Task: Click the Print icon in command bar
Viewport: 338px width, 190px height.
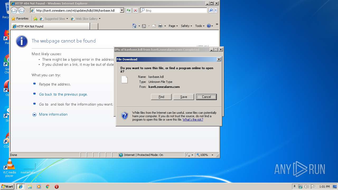Action: tap(161, 26)
